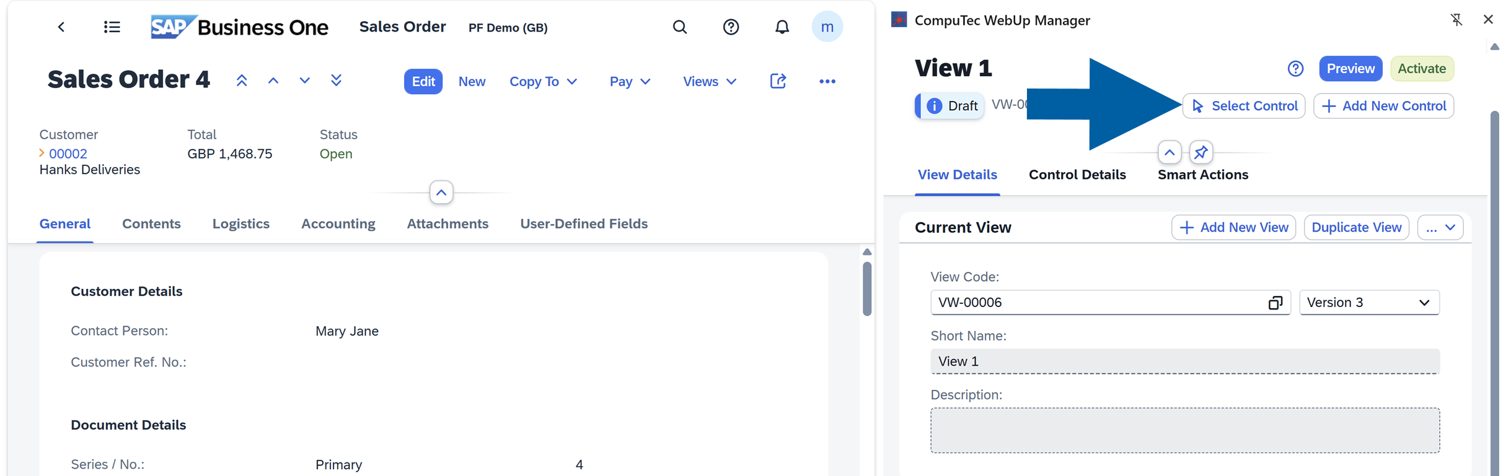Click the View Code field VW-00006
The width and height of the screenshot is (1511, 476).
(x=1111, y=303)
